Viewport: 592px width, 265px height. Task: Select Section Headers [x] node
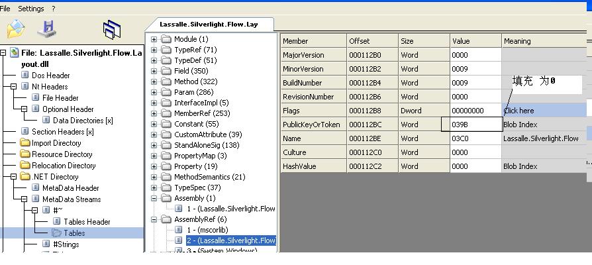(63, 132)
